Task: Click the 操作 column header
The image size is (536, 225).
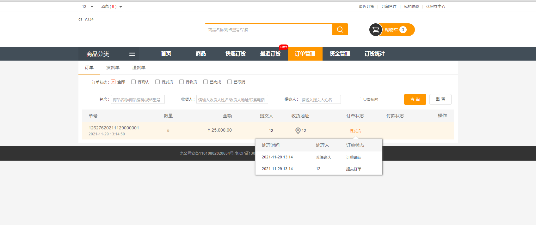Action: pos(442,115)
